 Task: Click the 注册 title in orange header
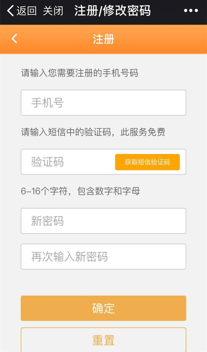[x=103, y=39]
